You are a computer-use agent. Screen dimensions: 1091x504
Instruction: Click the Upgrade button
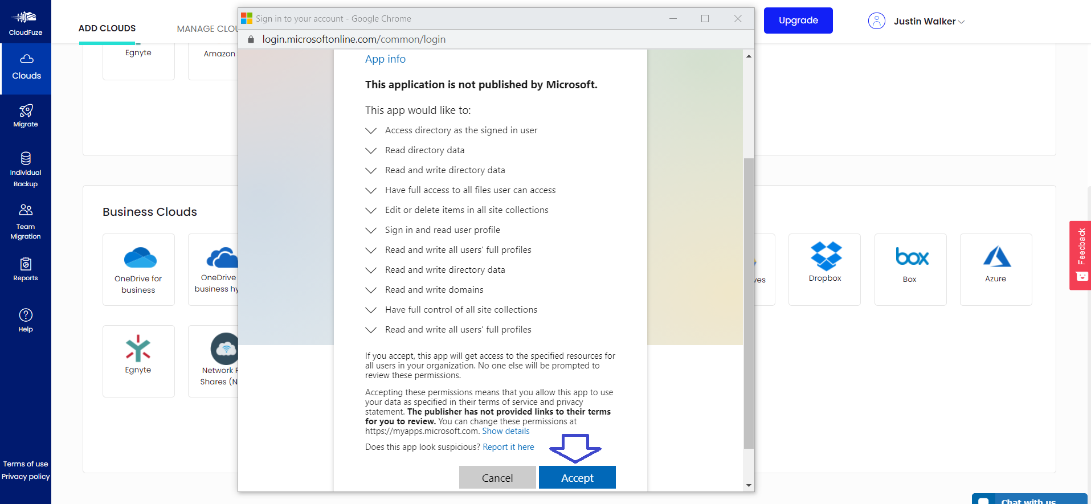798,21
